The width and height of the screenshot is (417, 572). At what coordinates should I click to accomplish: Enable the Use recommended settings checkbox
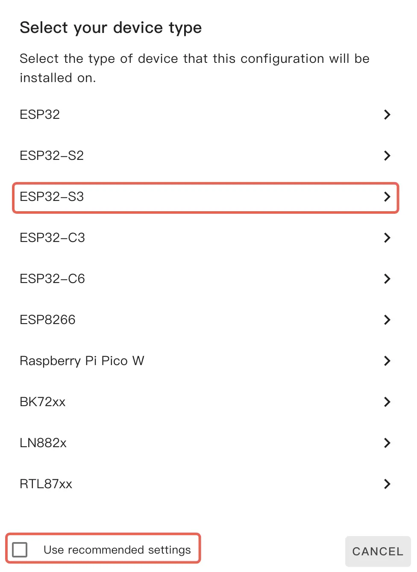[20, 550]
